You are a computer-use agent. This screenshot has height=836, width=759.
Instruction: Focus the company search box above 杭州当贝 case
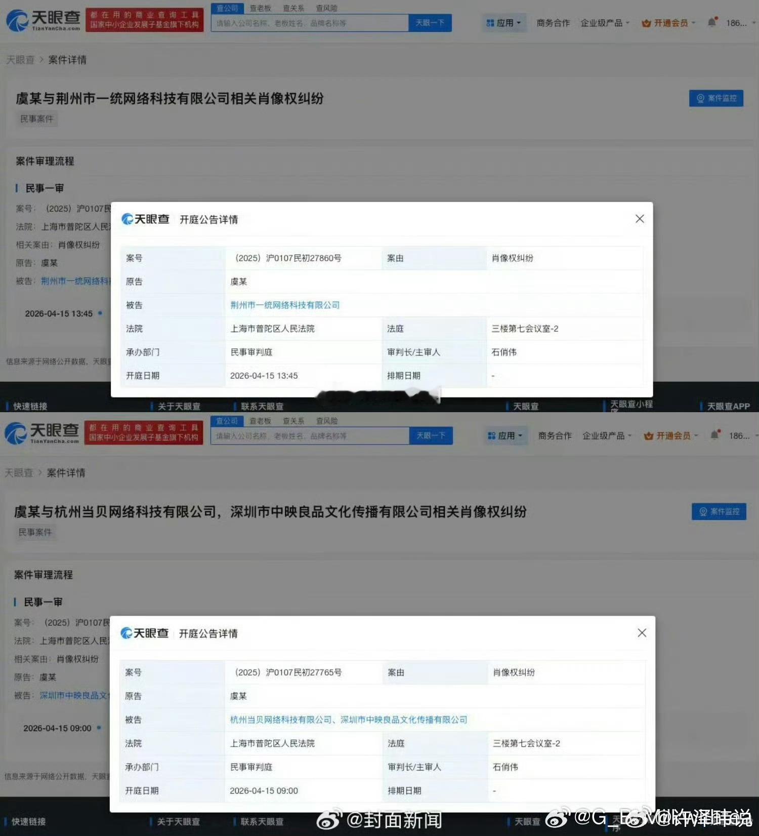coord(310,435)
